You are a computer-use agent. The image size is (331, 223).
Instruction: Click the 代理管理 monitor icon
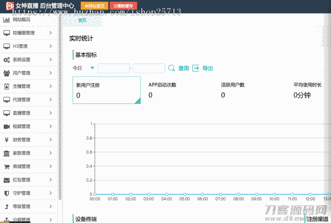pos(7,100)
